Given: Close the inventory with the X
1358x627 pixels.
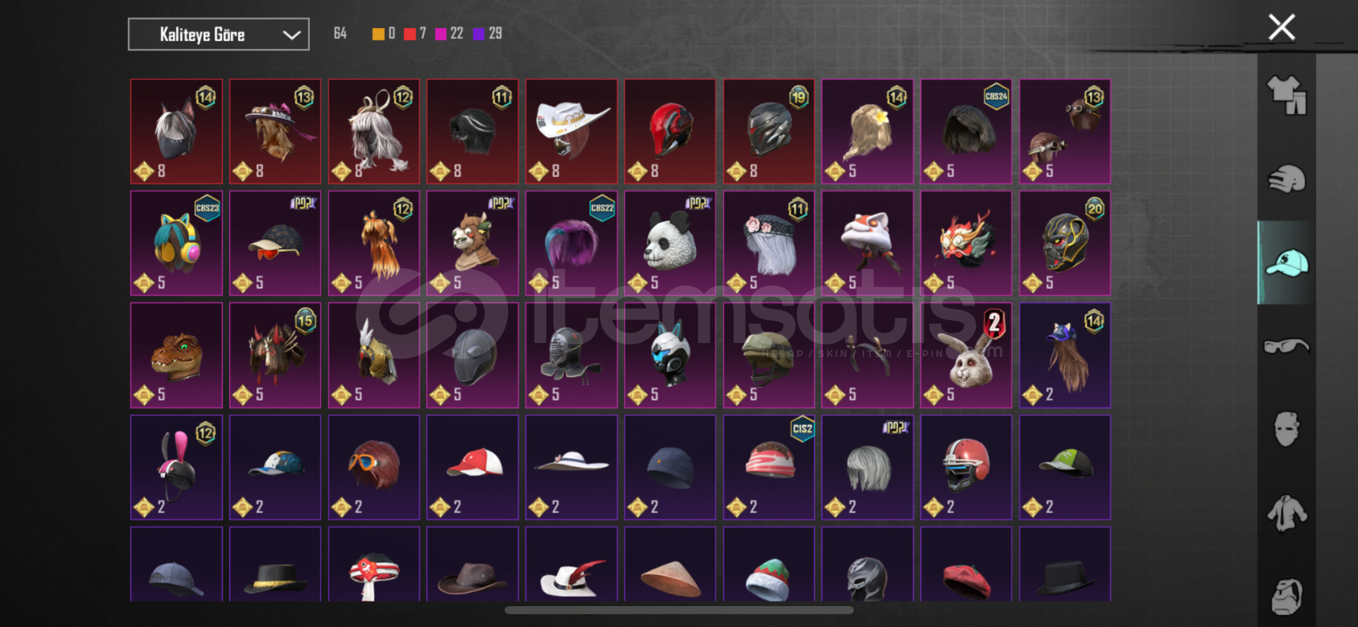Looking at the screenshot, I should [x=1281, y=27].
